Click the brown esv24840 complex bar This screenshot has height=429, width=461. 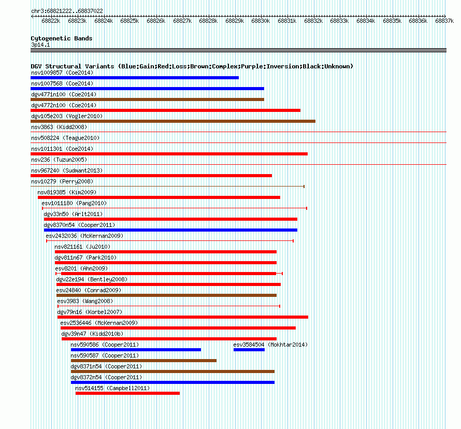(166, 295)
